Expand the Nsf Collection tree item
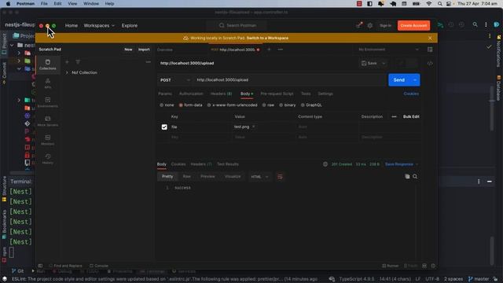The image size is (503, 283). click(67, 72)
